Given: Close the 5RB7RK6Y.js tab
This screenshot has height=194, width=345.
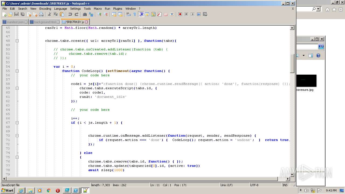Looking at the screenshot, I should 87,22.
